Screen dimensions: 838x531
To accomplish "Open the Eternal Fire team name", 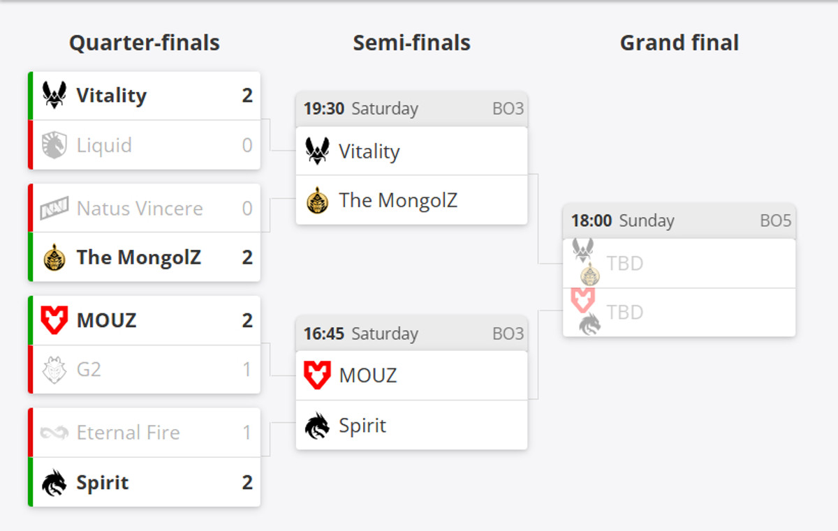I will click(128, 433).
